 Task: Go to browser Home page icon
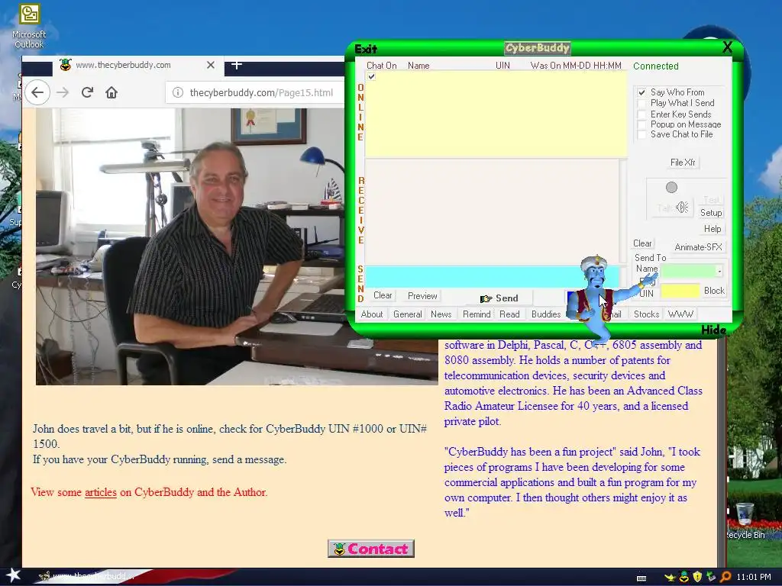pyautogui.click(x=111, y=92)
